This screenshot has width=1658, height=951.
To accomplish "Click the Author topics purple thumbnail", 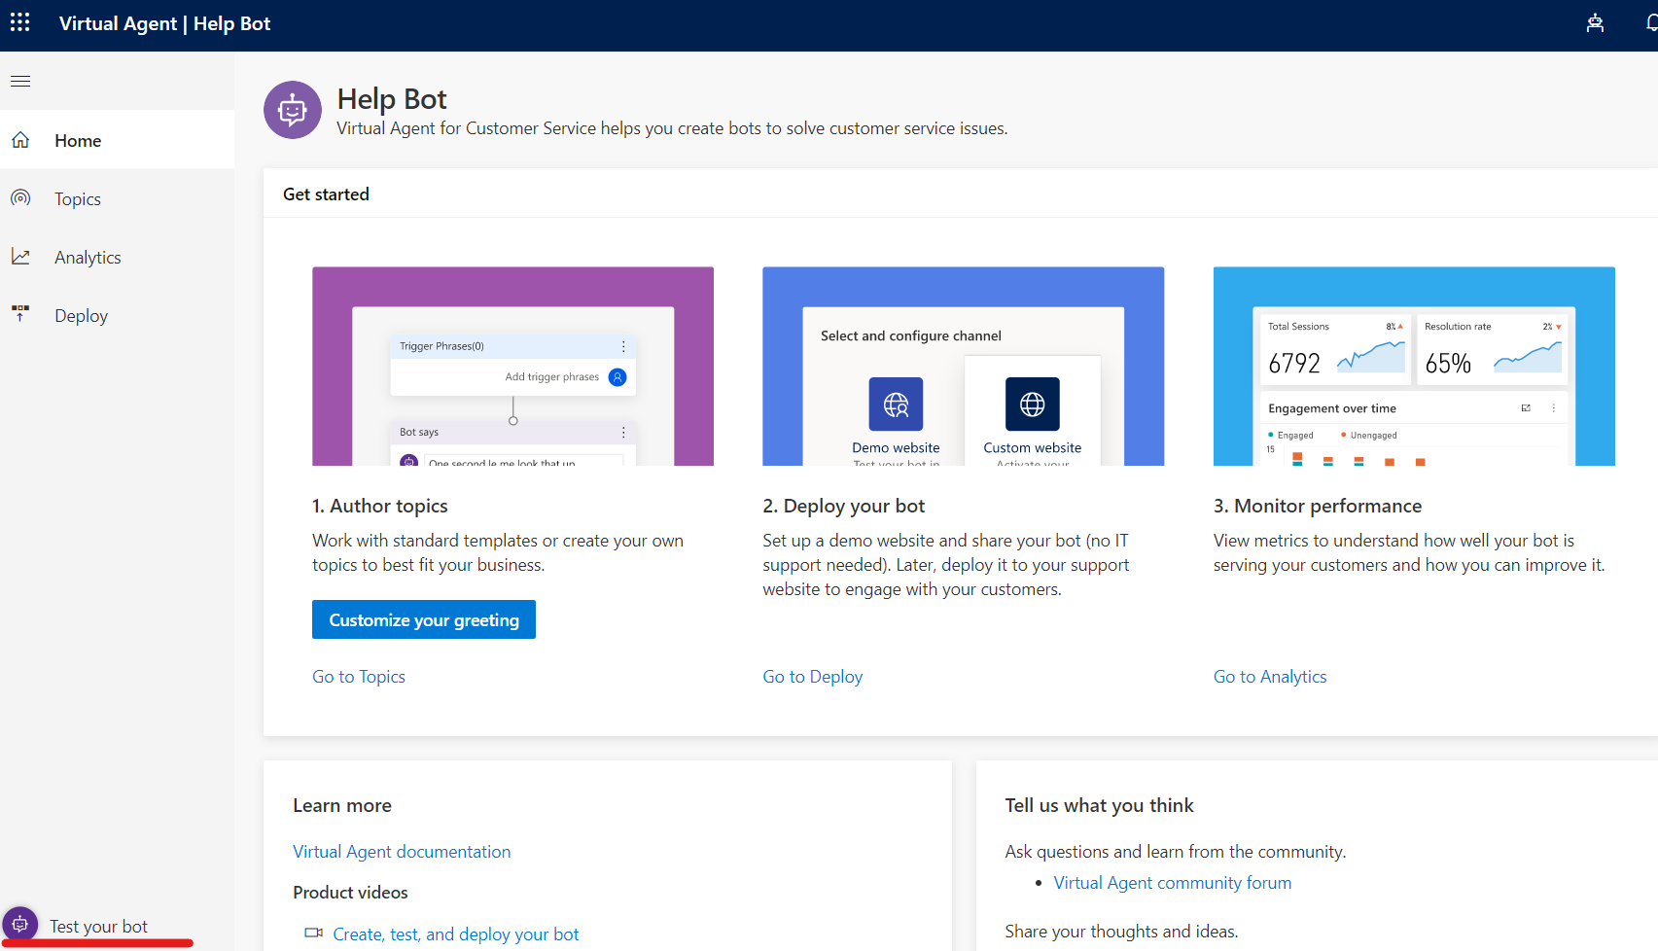I will (x=512, y=367).
